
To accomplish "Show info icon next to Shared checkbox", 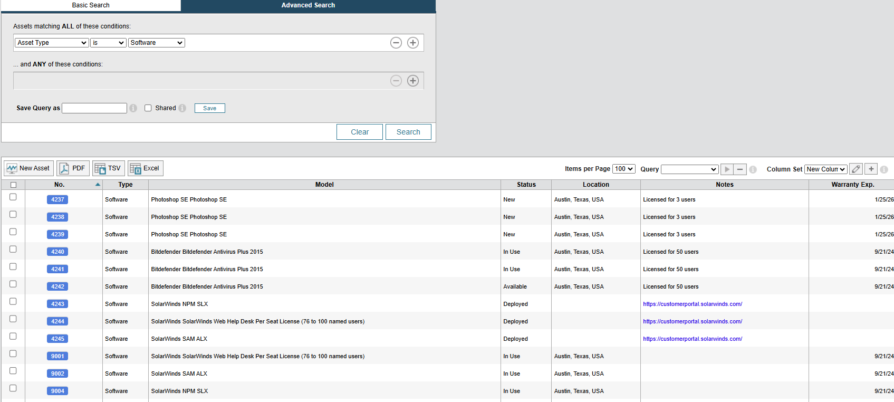I will pos(182,108).
